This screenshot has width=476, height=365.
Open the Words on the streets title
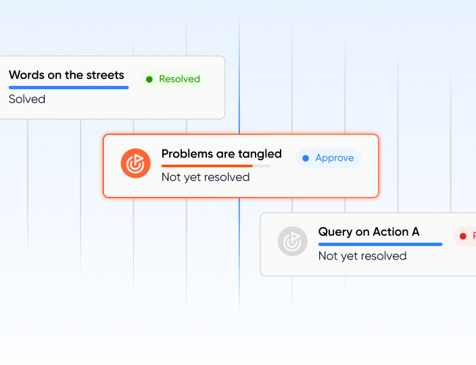(66, 75)
